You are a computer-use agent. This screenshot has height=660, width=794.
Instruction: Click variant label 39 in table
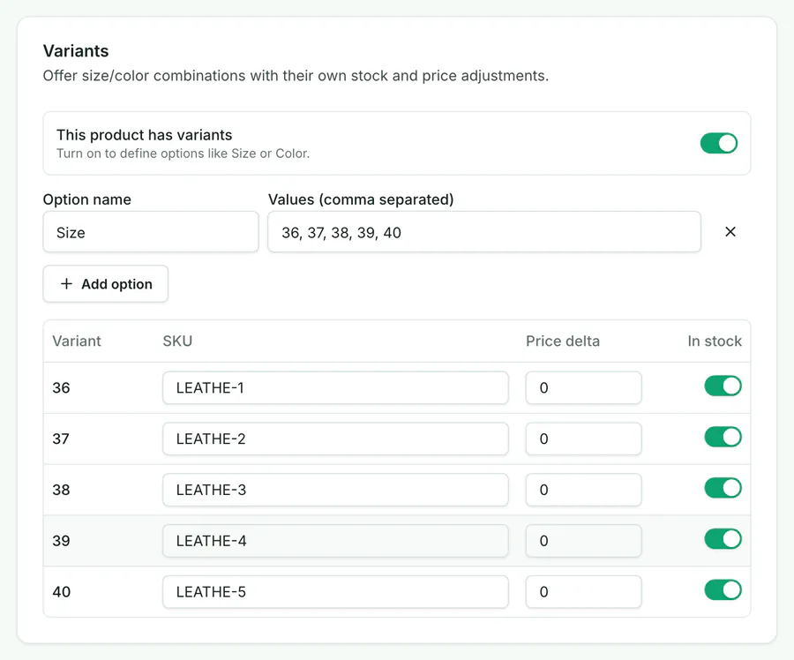(x=61, y=541)
